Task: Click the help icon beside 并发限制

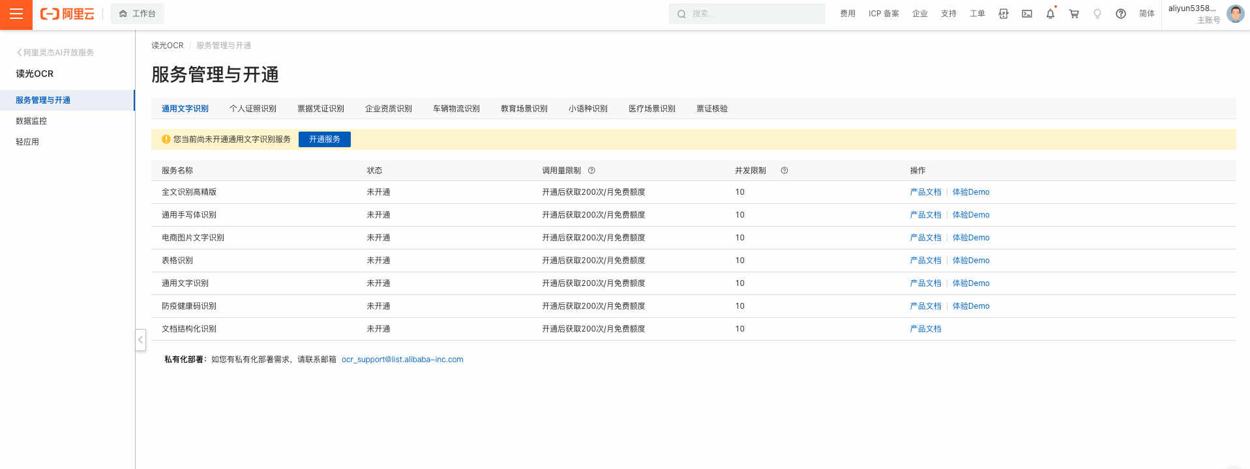Action: pos(784,171)
